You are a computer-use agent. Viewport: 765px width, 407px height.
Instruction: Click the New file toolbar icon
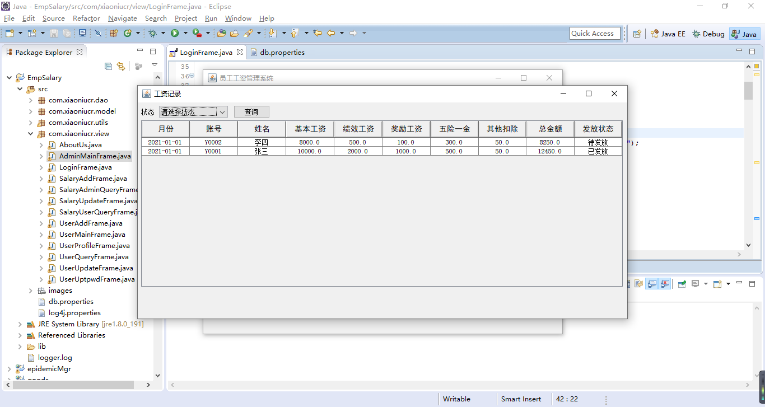click(10, 33)
